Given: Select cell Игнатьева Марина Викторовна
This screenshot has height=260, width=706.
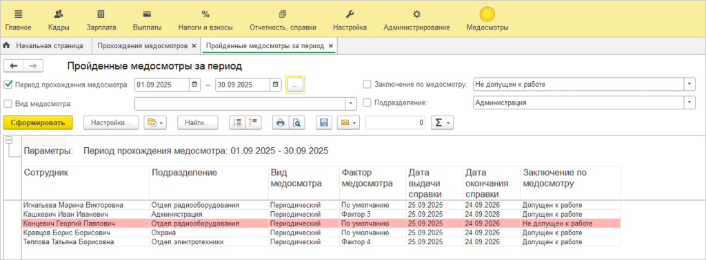Looking at the screenshot, I should pos(85,205).
